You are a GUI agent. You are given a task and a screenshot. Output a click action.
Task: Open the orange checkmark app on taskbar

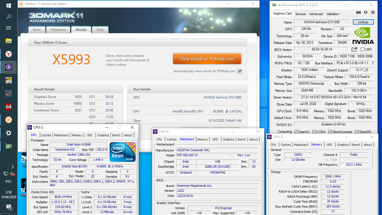pyautogui.click(x=8, y=93)
